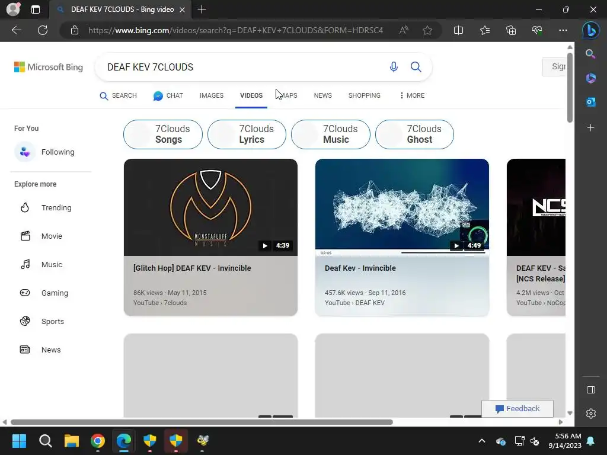Open Gaming videos category

44,293
